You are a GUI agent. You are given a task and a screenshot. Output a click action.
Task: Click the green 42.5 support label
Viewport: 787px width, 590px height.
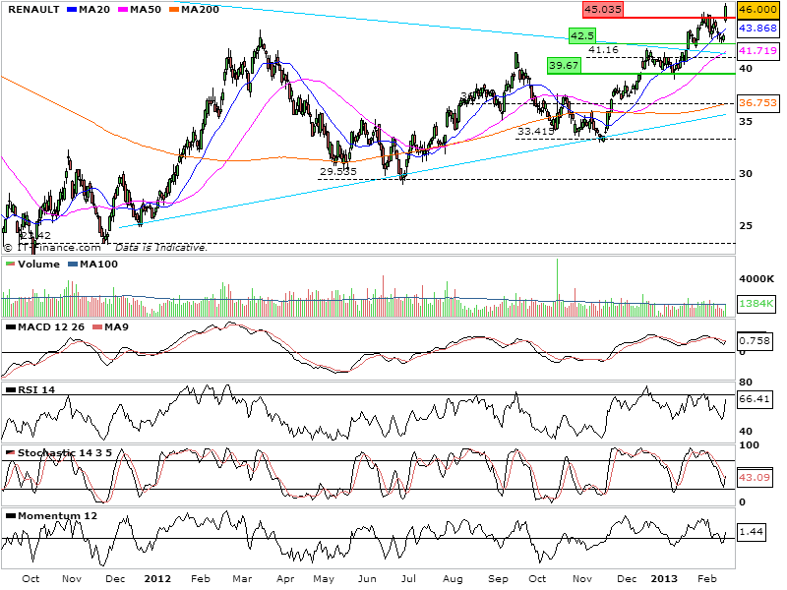click(x=582, y=36)
